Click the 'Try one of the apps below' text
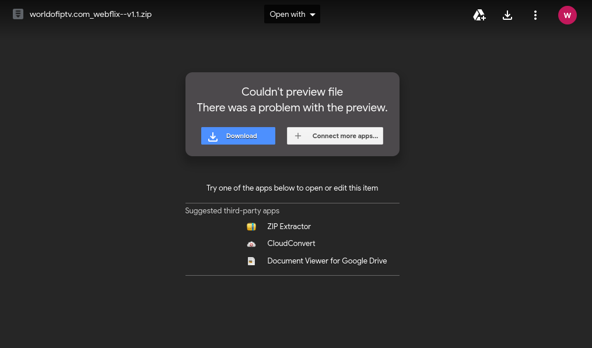 tap(292, 188)
